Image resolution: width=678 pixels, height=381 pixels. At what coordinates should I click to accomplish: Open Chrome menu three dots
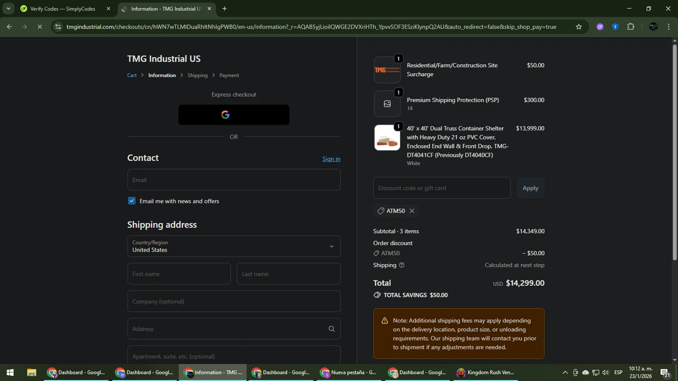click(x=669, y=27)
